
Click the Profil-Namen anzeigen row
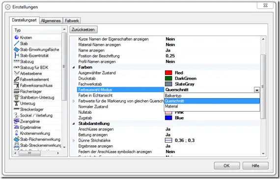pos(168,62)
